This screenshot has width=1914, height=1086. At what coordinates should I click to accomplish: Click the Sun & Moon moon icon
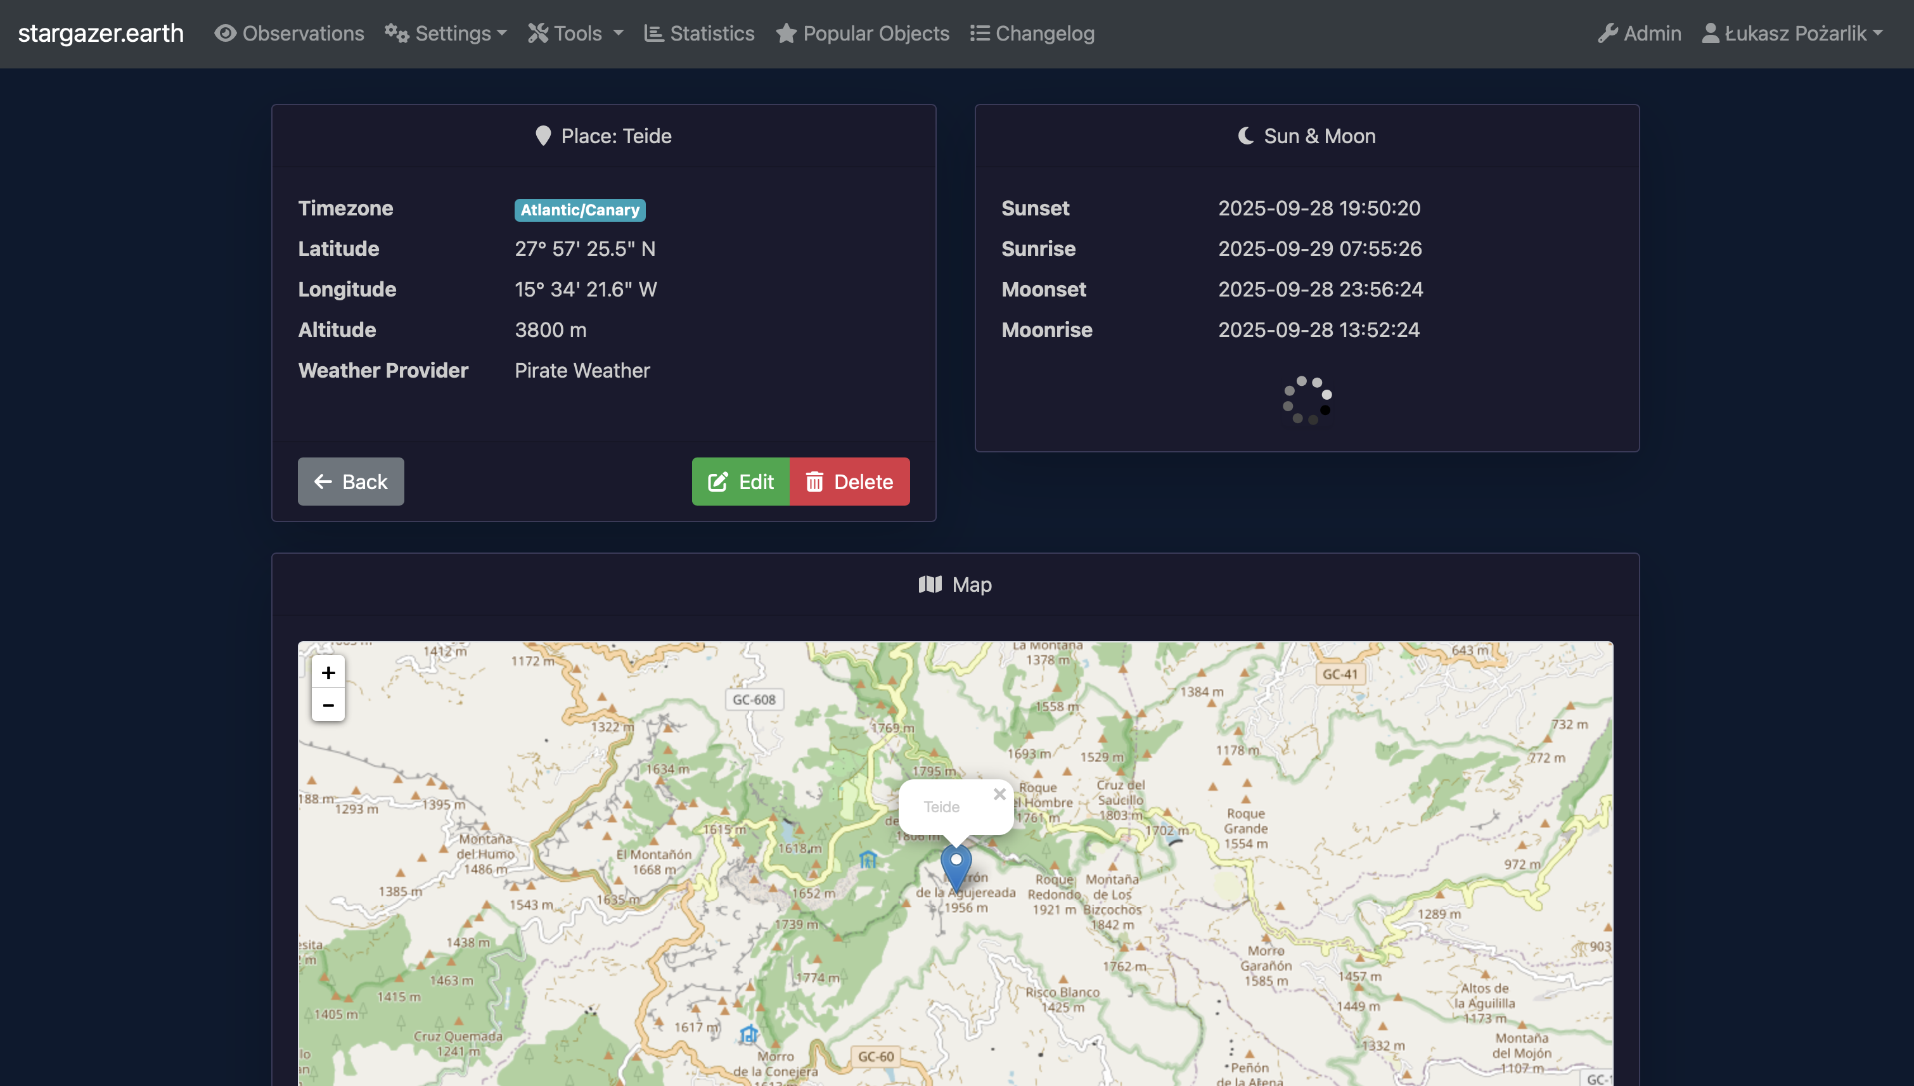tap(1245, 136)
